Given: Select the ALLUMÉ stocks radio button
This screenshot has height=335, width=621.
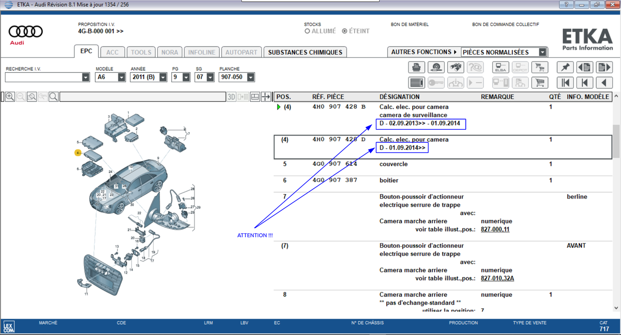Looking at the screenshot, I should pos(307,31).
